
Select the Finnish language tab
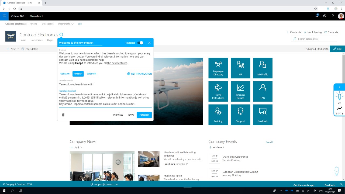pos(78,74)
